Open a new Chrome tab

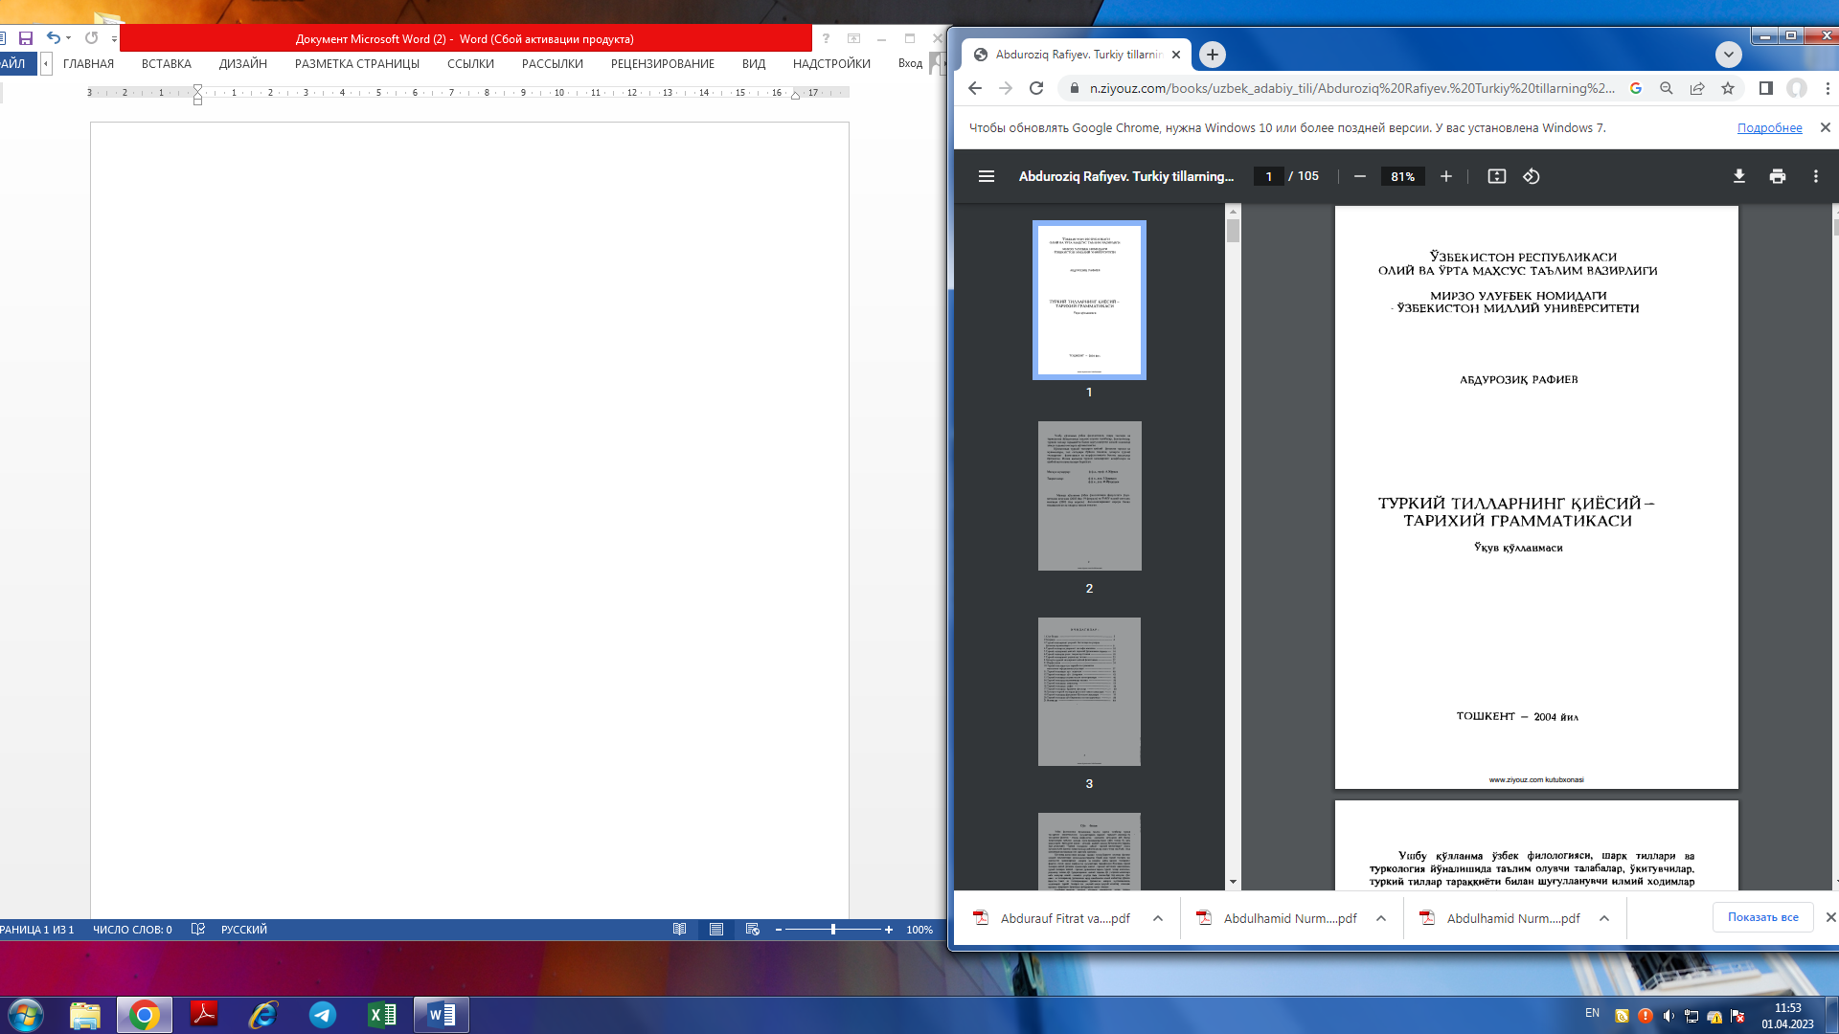coord(1213,55)
